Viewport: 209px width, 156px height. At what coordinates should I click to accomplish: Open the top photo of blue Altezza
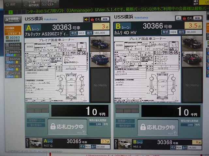[x=100, y=44]
